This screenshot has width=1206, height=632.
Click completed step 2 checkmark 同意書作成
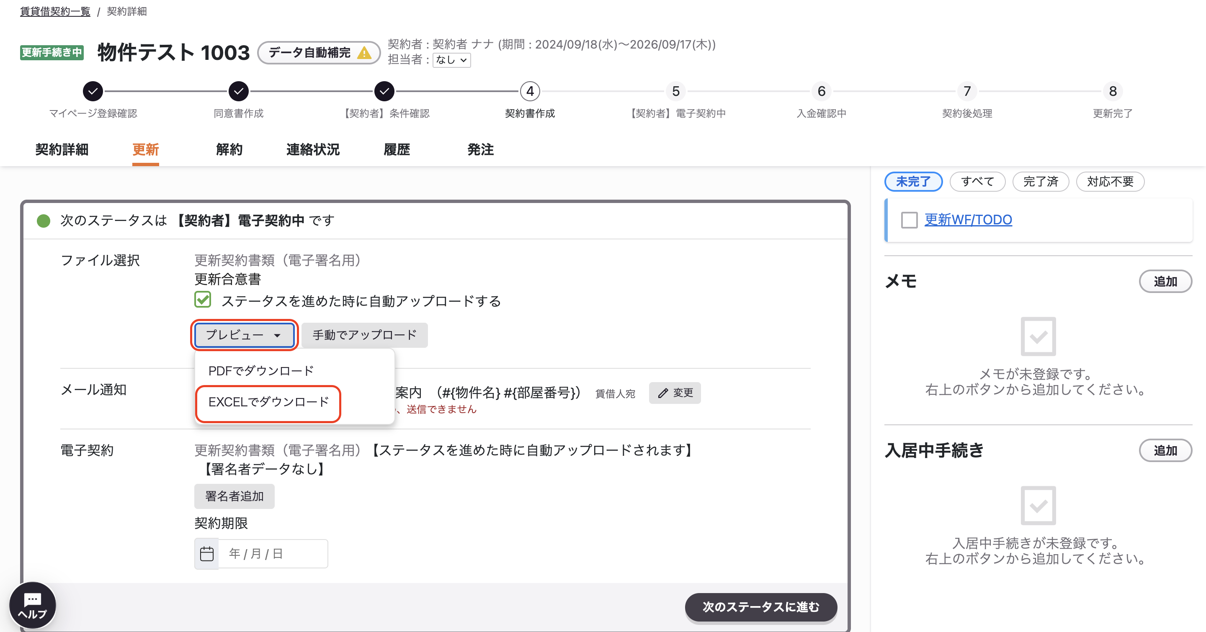[x=238, y=91]
